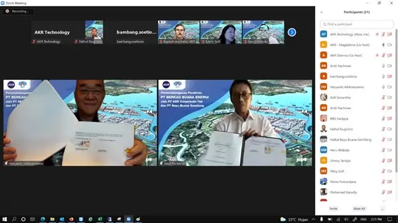Click Mery Sofi's camera icon in list
Viewport: 398px width, 223px height.
pyautogui.click(x=390, y=171)
